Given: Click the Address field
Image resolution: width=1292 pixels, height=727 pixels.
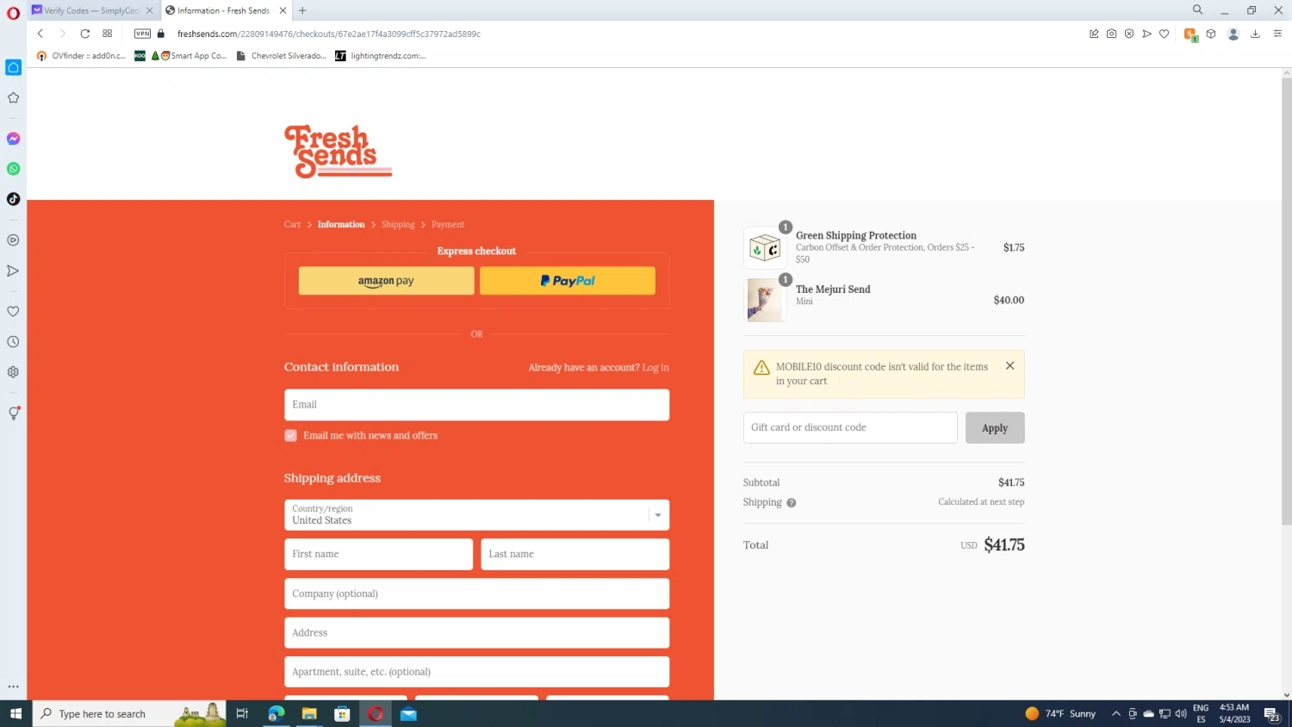Looking at the screenshot, I should pyautogui.click(x=476, y=633).
